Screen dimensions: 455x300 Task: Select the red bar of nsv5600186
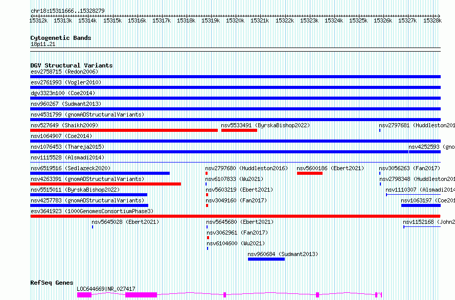pyautogui.click(x=310, y=173)
